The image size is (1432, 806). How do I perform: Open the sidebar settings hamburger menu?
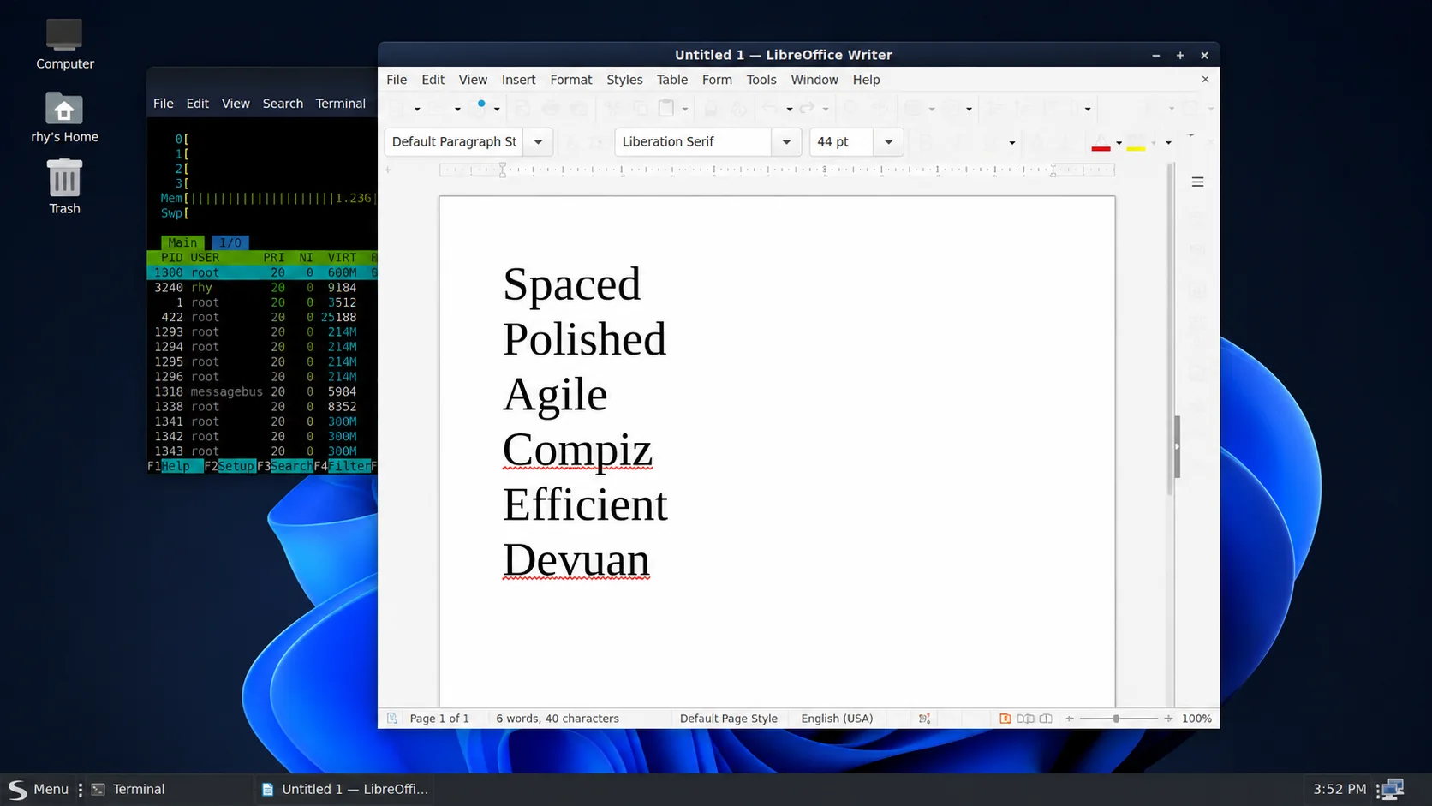1197,182
